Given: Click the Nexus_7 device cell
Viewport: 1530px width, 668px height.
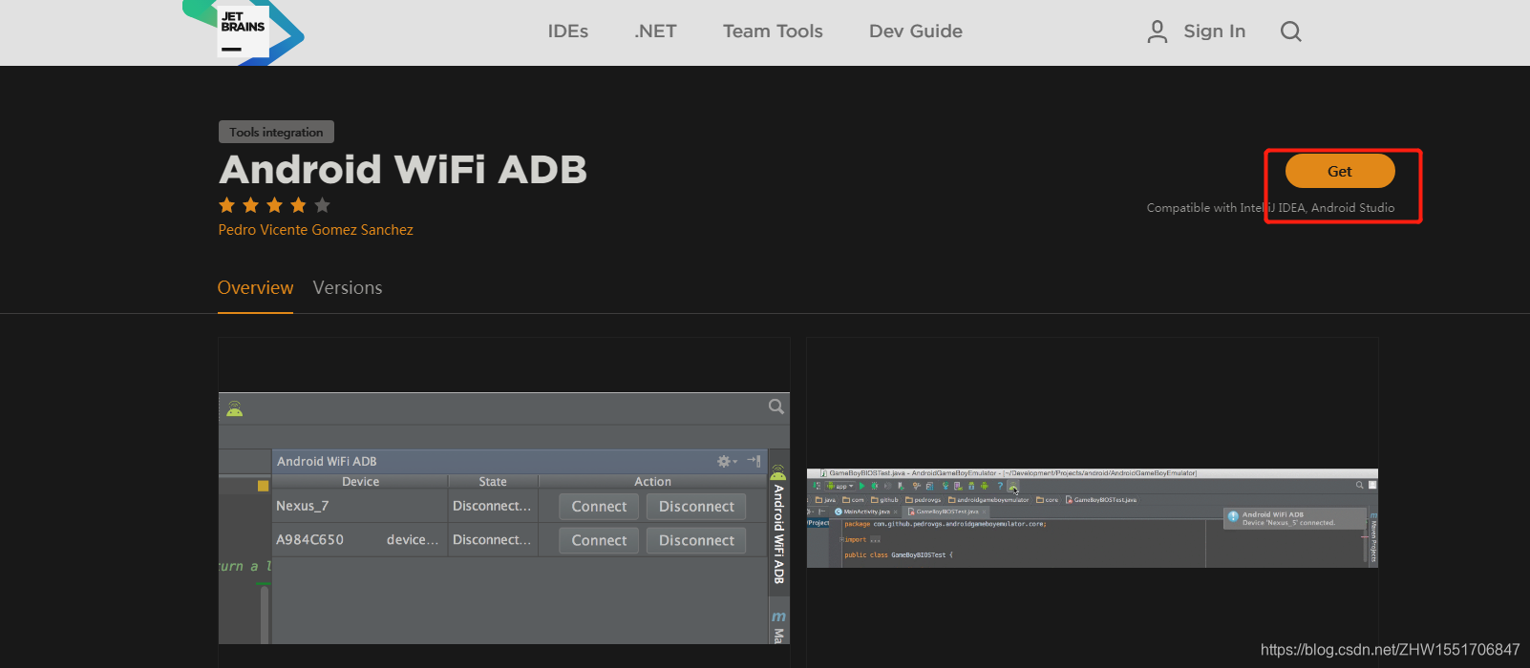Looking at the screenshot, I should [x=359, y=506].
